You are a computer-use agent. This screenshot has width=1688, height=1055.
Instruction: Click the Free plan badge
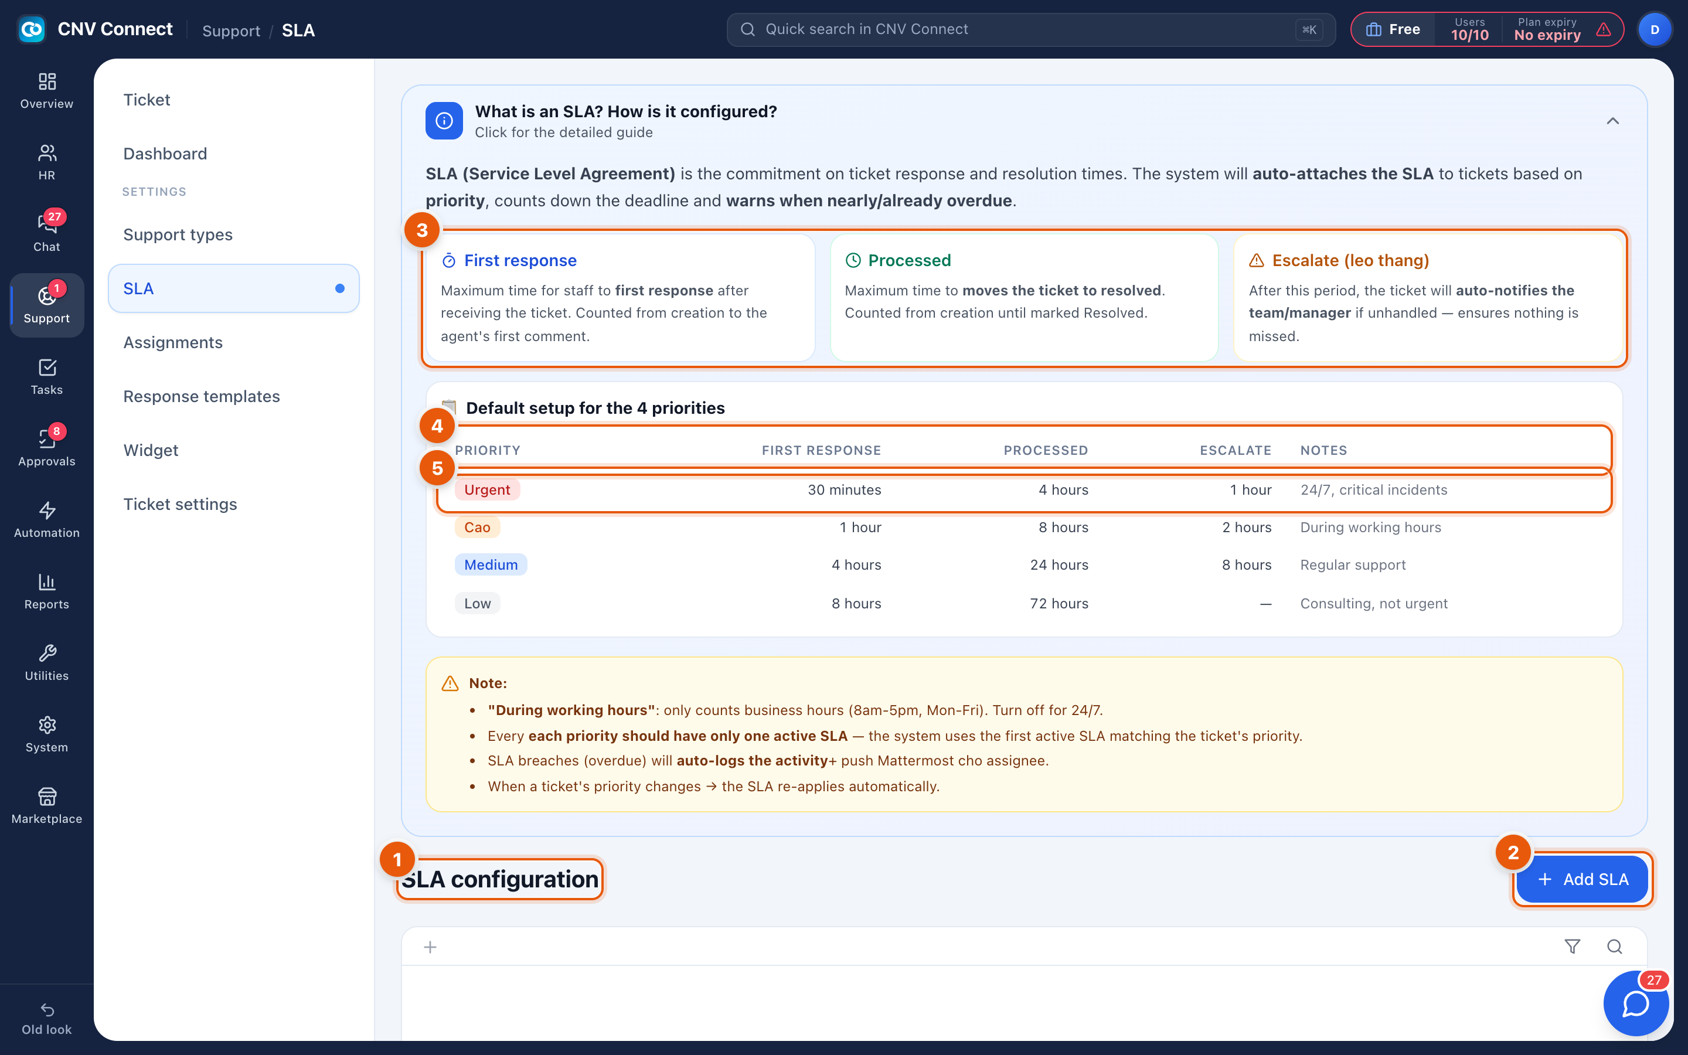[x=1394, y=29]
